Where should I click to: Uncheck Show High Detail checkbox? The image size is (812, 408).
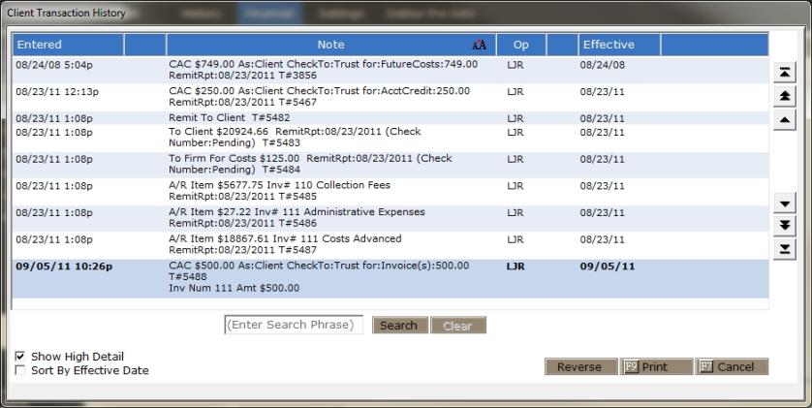pyautogui.click(x=20, y=357)
